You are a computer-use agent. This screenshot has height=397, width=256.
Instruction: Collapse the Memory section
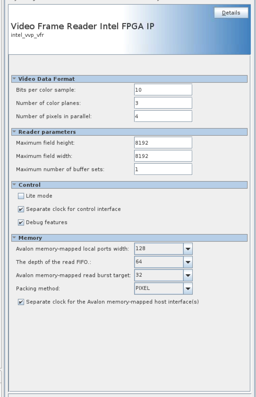[14, 238]
